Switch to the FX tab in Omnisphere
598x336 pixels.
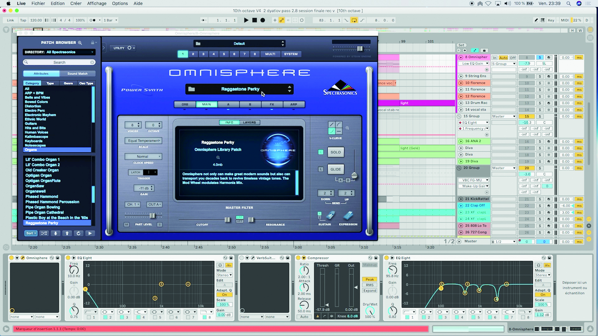tap(272, 105)
